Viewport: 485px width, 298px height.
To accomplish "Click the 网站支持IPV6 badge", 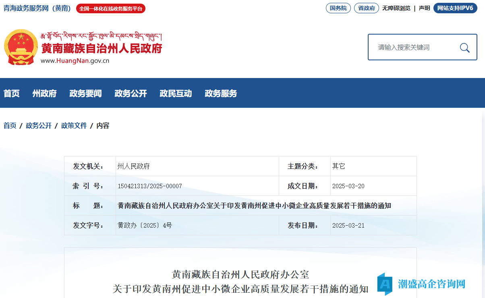I will pyautogui.click(x=455, y=8).
